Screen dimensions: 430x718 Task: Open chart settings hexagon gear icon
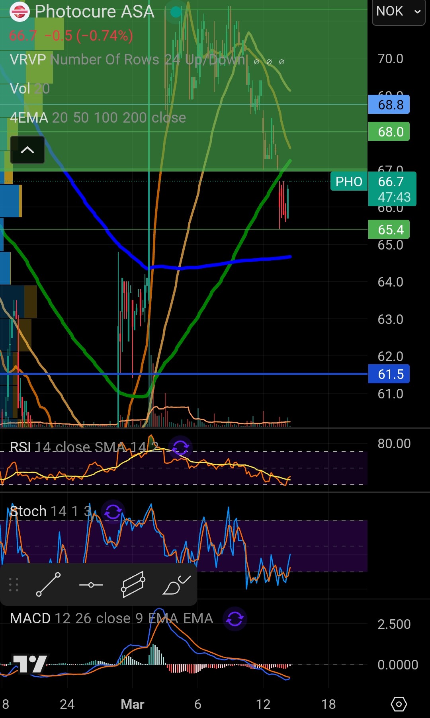399,704
